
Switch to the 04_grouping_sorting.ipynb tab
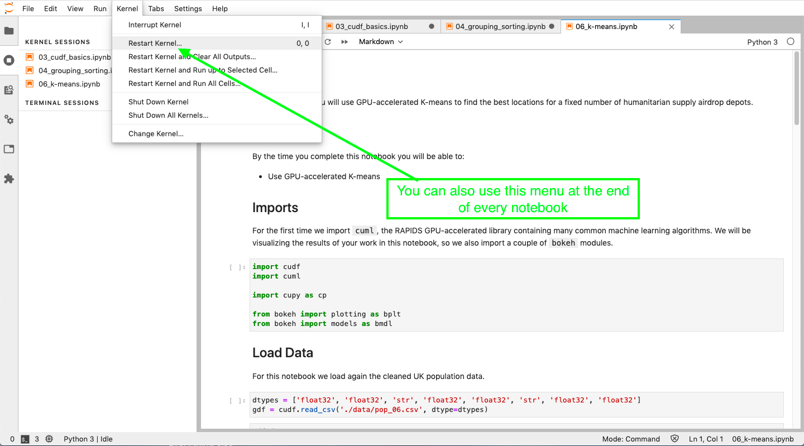500,26
